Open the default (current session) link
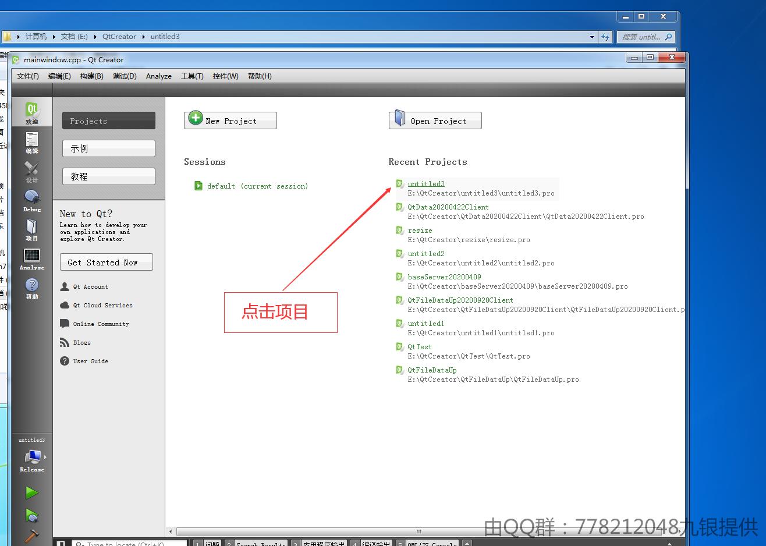This screenshot has height=546, width=766. pyautogui.click(x=257, y=186)
